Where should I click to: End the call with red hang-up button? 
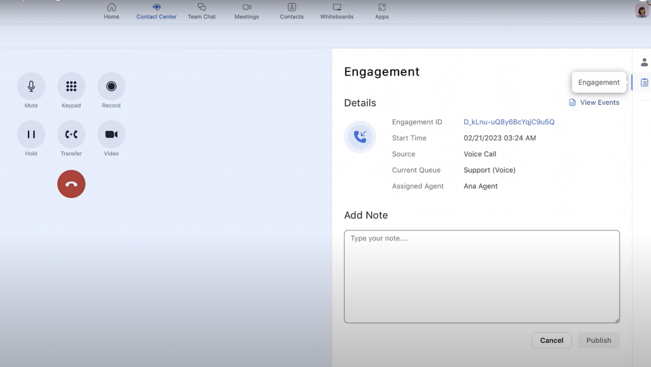[x=71, y=184]
